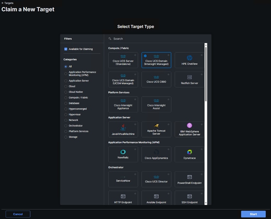The height and width of the screenshot is (219, 271).
Task: Filter by Network category
Action: [66, 120]
